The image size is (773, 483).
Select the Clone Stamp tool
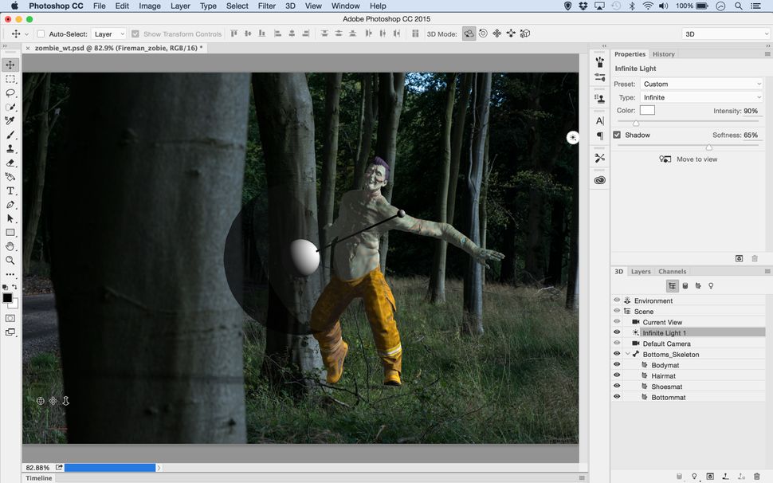[x=10, y=150]
